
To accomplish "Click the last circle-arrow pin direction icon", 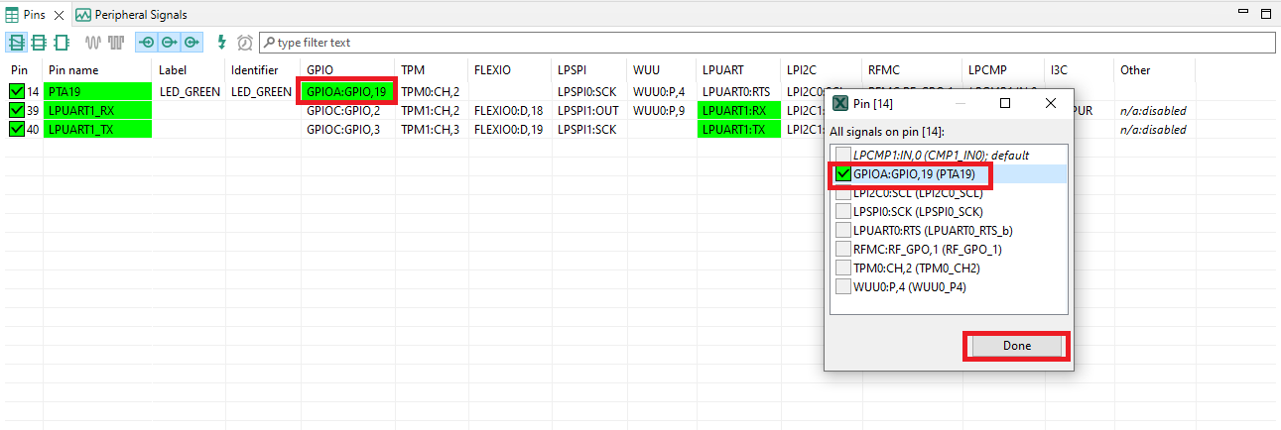I will pos(191,43).
